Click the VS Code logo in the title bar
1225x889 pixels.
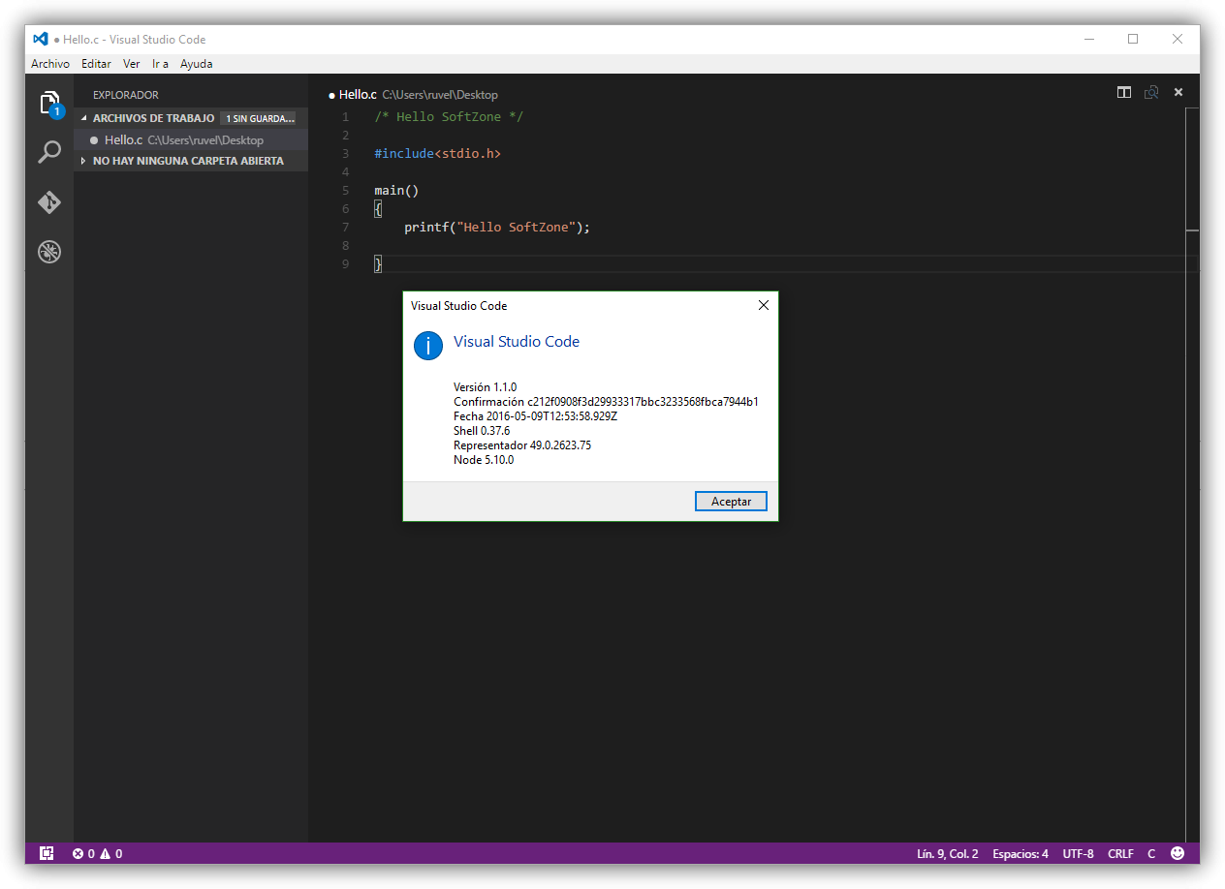pos(40,39)
